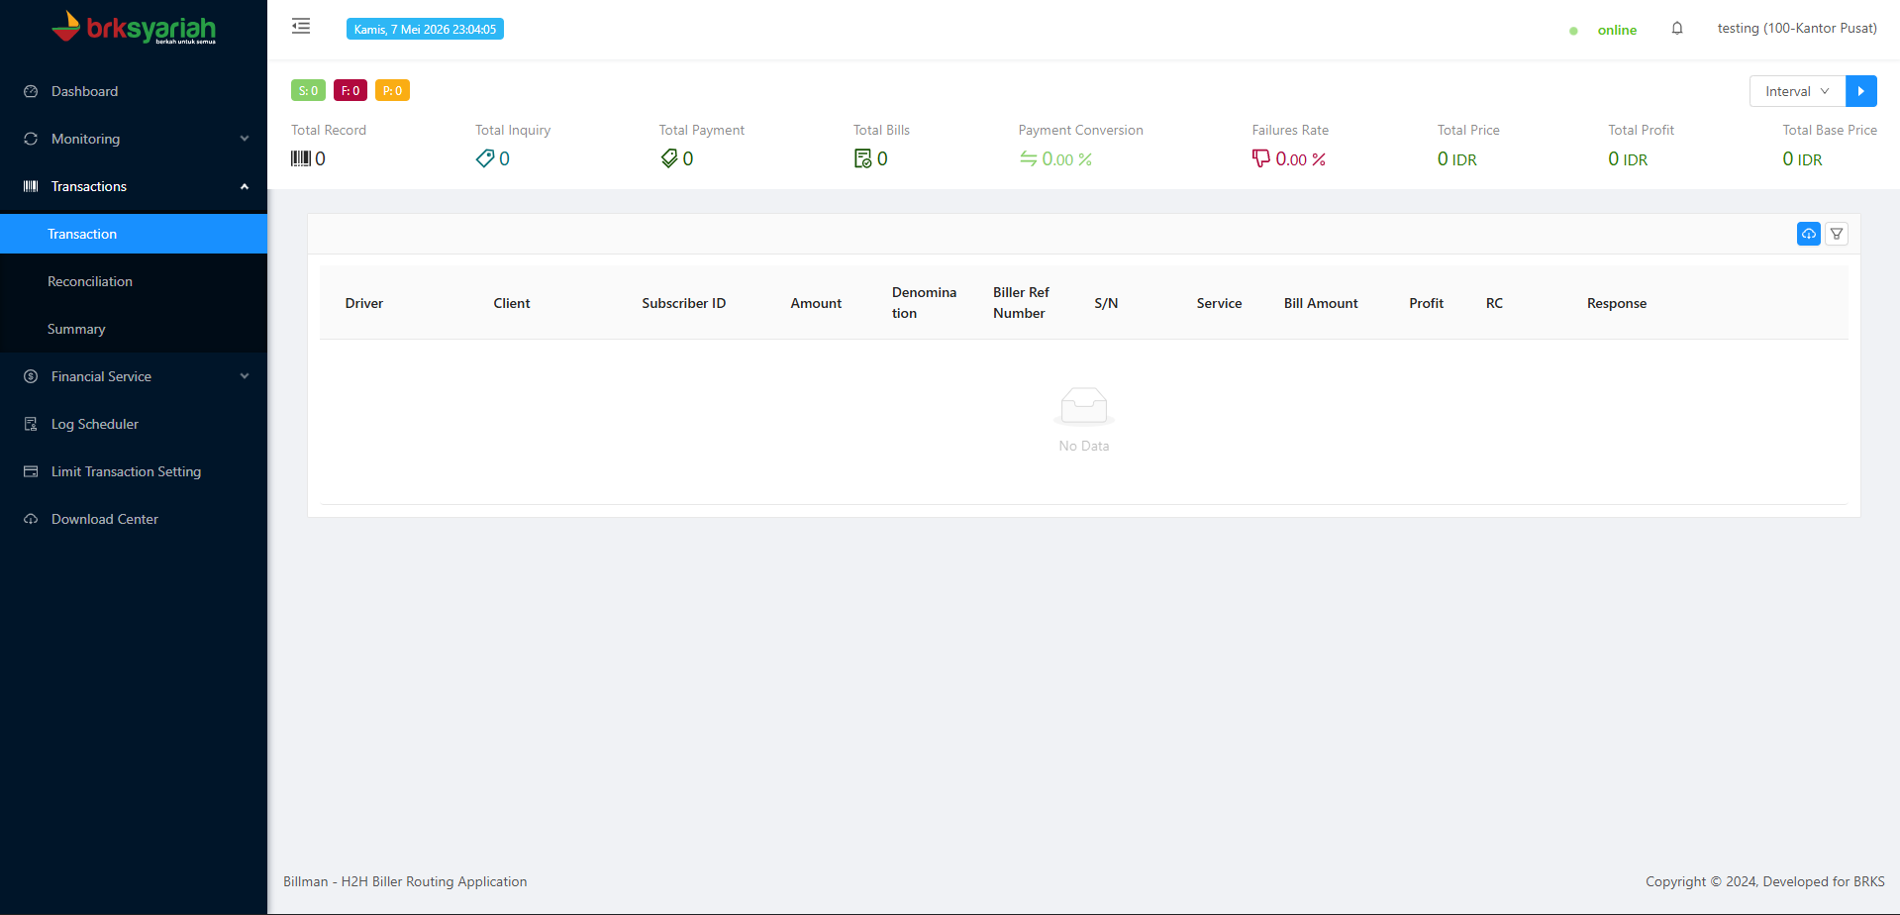Click the Transactions barcode icon in sidebar
The image size is (1900, 915).
tap(31, 186)
